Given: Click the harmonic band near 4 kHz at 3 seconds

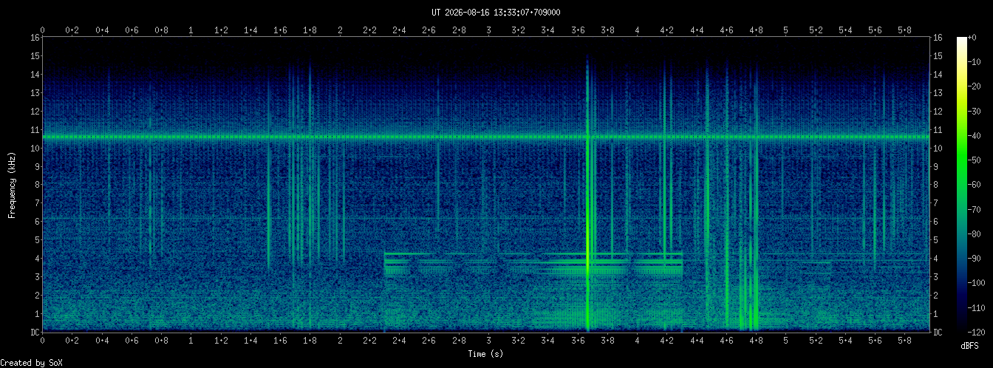Looking at the screenshot, I should tap(488, 255).
